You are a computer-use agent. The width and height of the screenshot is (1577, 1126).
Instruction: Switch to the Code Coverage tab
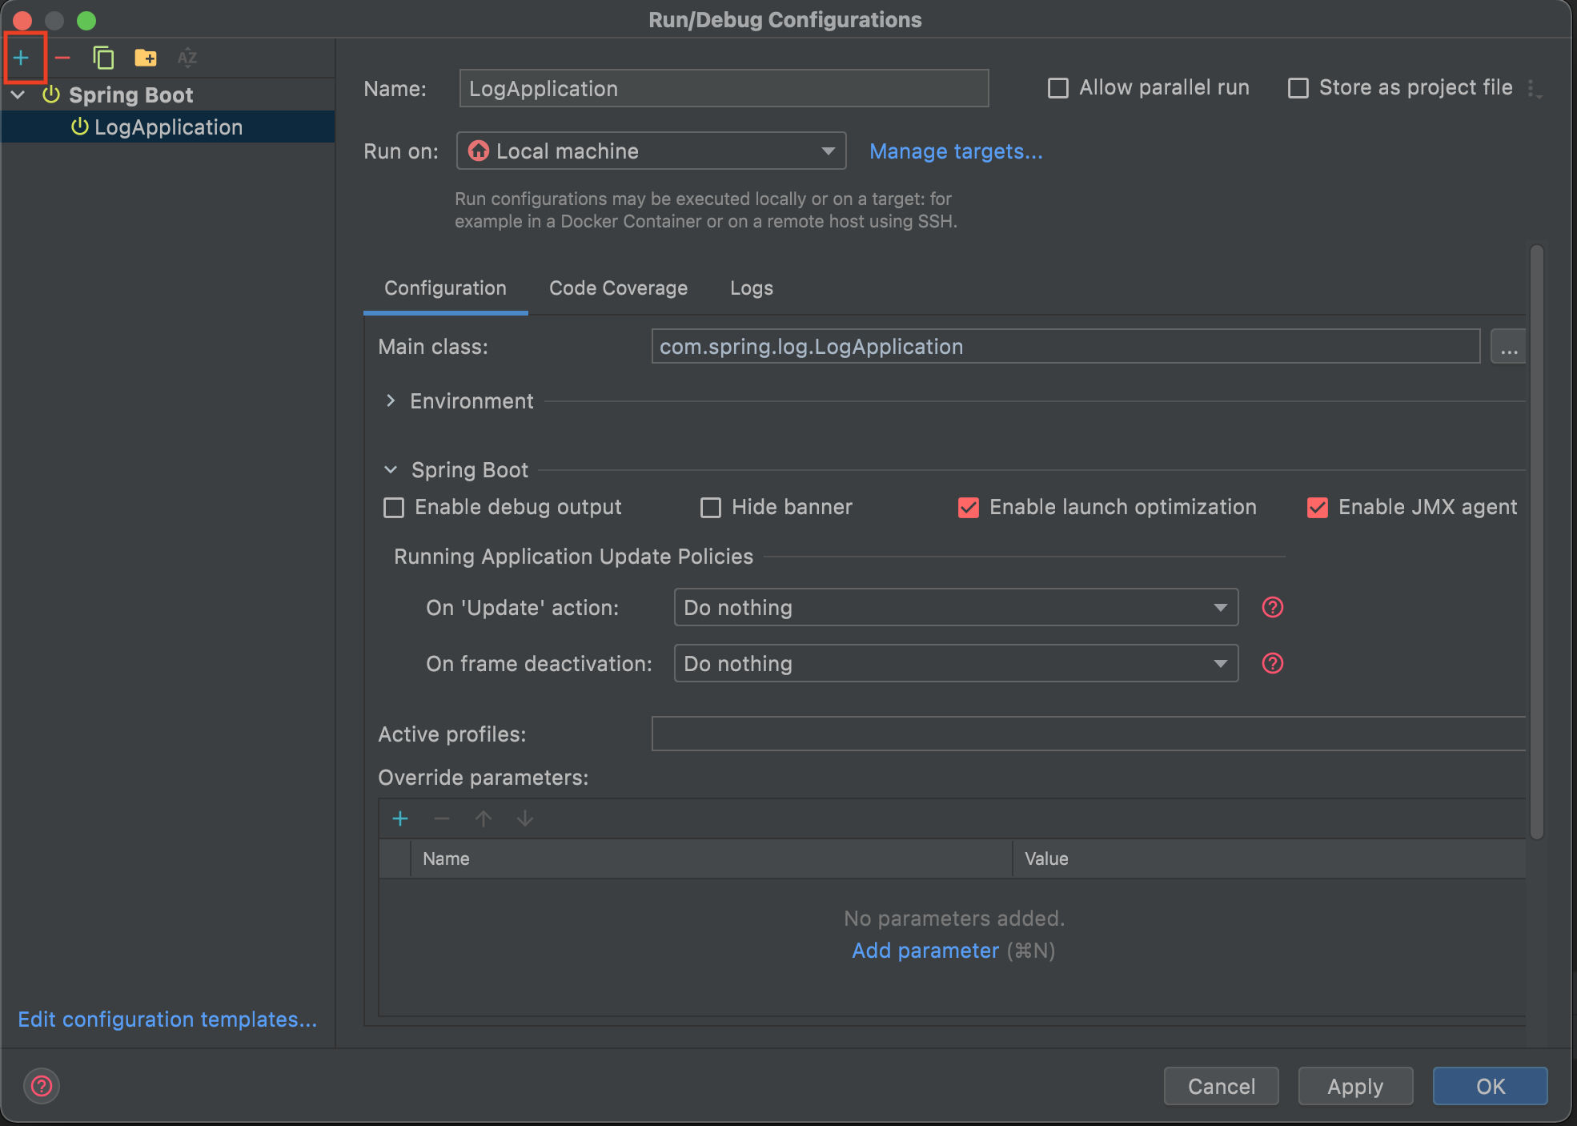click(618, 288)
